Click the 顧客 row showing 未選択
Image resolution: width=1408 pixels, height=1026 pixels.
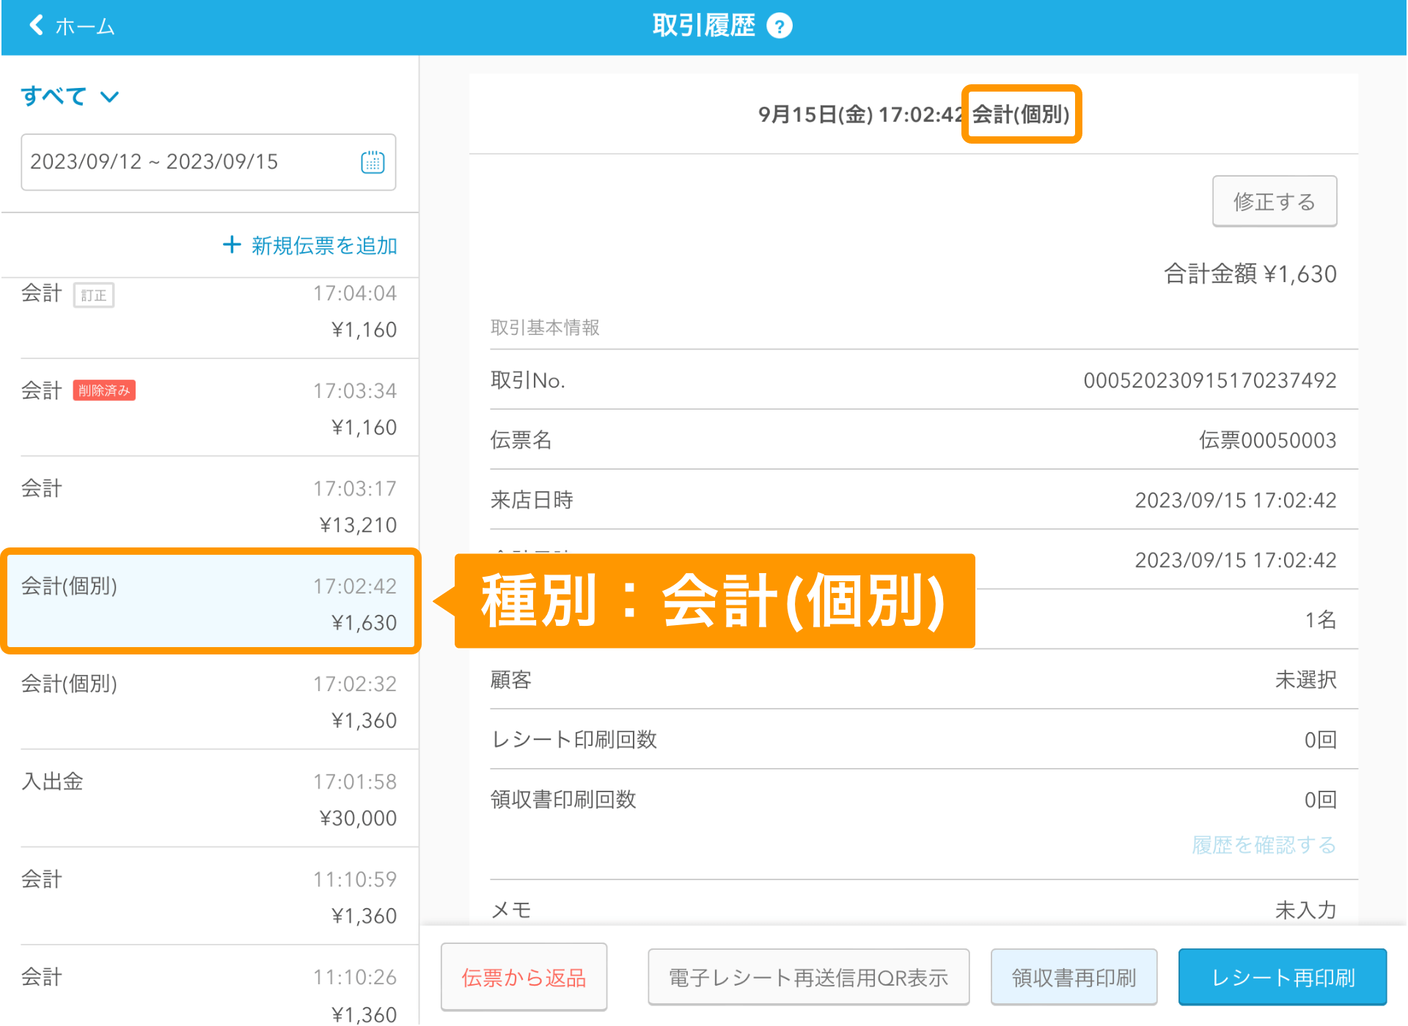[x=924, y=679]
